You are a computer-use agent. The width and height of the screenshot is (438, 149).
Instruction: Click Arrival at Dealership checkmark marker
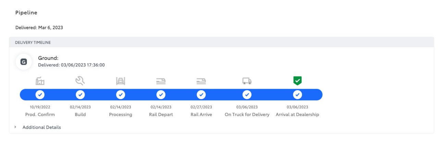(297, 95)
